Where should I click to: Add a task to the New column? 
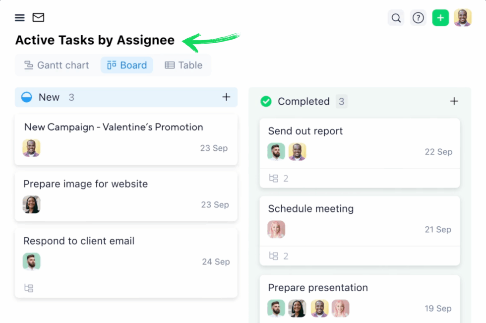pyautogui.click(x=226, y=97)
